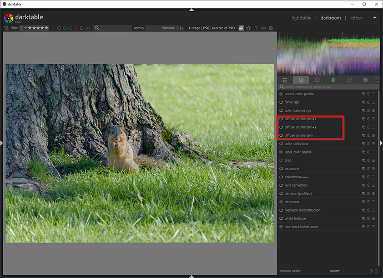The height and width of the screenshot is (278, 383).
Task: Switch to lighttable view
Action: pyautogui.click(x=301, y=18)
